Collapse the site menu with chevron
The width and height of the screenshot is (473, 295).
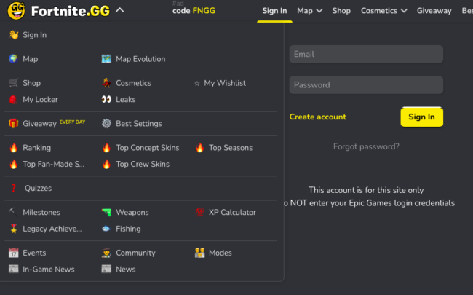pos(120,11)
